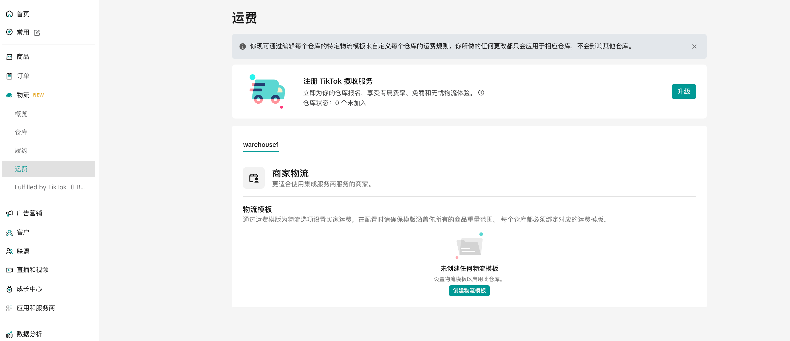Click the 升级 upgrade button

pyautogui.click(x=683, y=91)
